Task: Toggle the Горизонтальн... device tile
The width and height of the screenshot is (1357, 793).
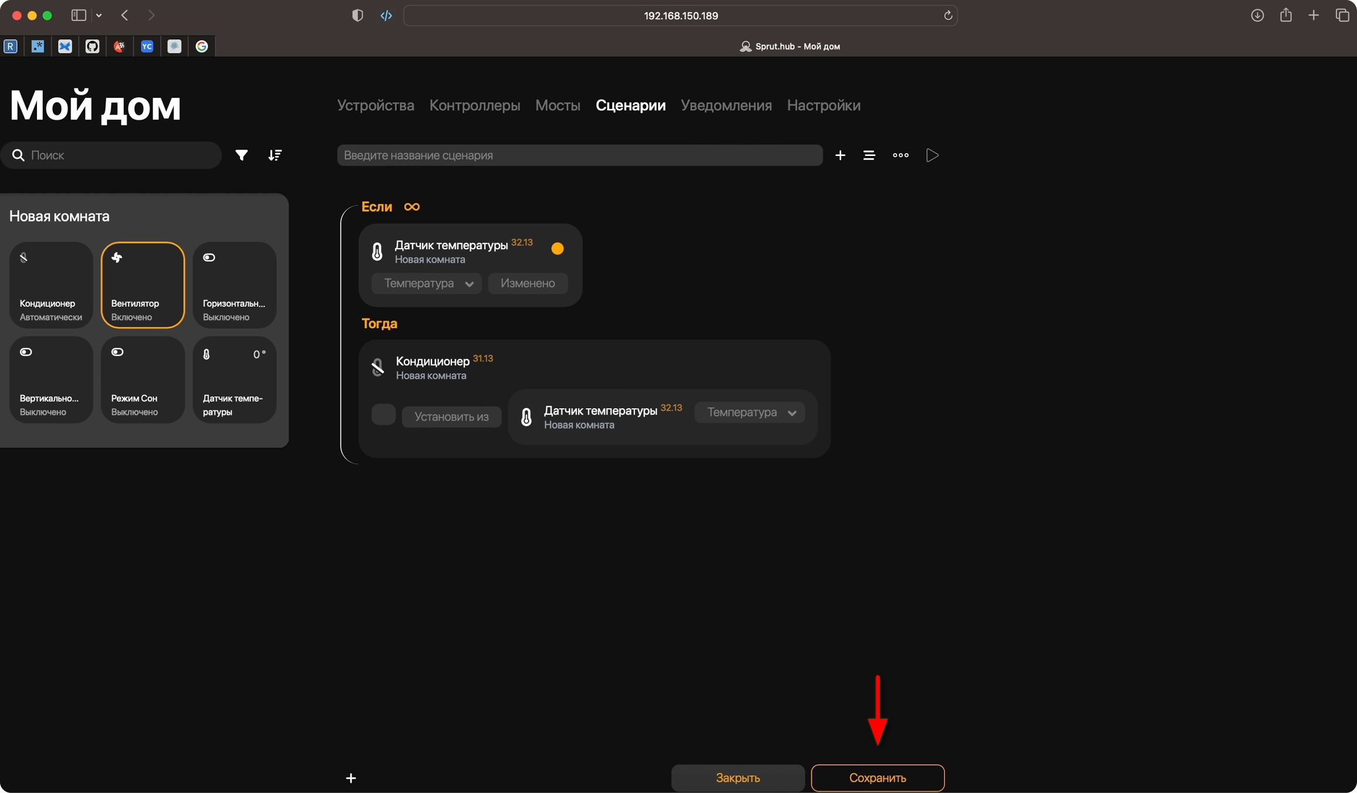Action: [234, 284]
